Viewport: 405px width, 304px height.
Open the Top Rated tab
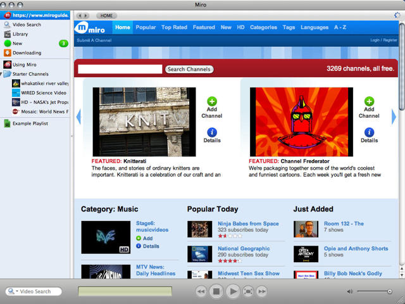174,27
